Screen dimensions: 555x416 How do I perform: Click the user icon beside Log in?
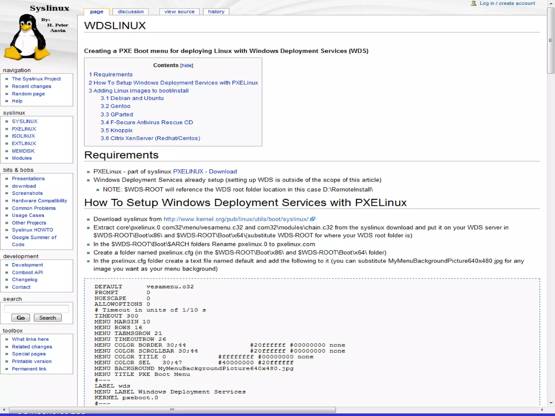[473, 3]
